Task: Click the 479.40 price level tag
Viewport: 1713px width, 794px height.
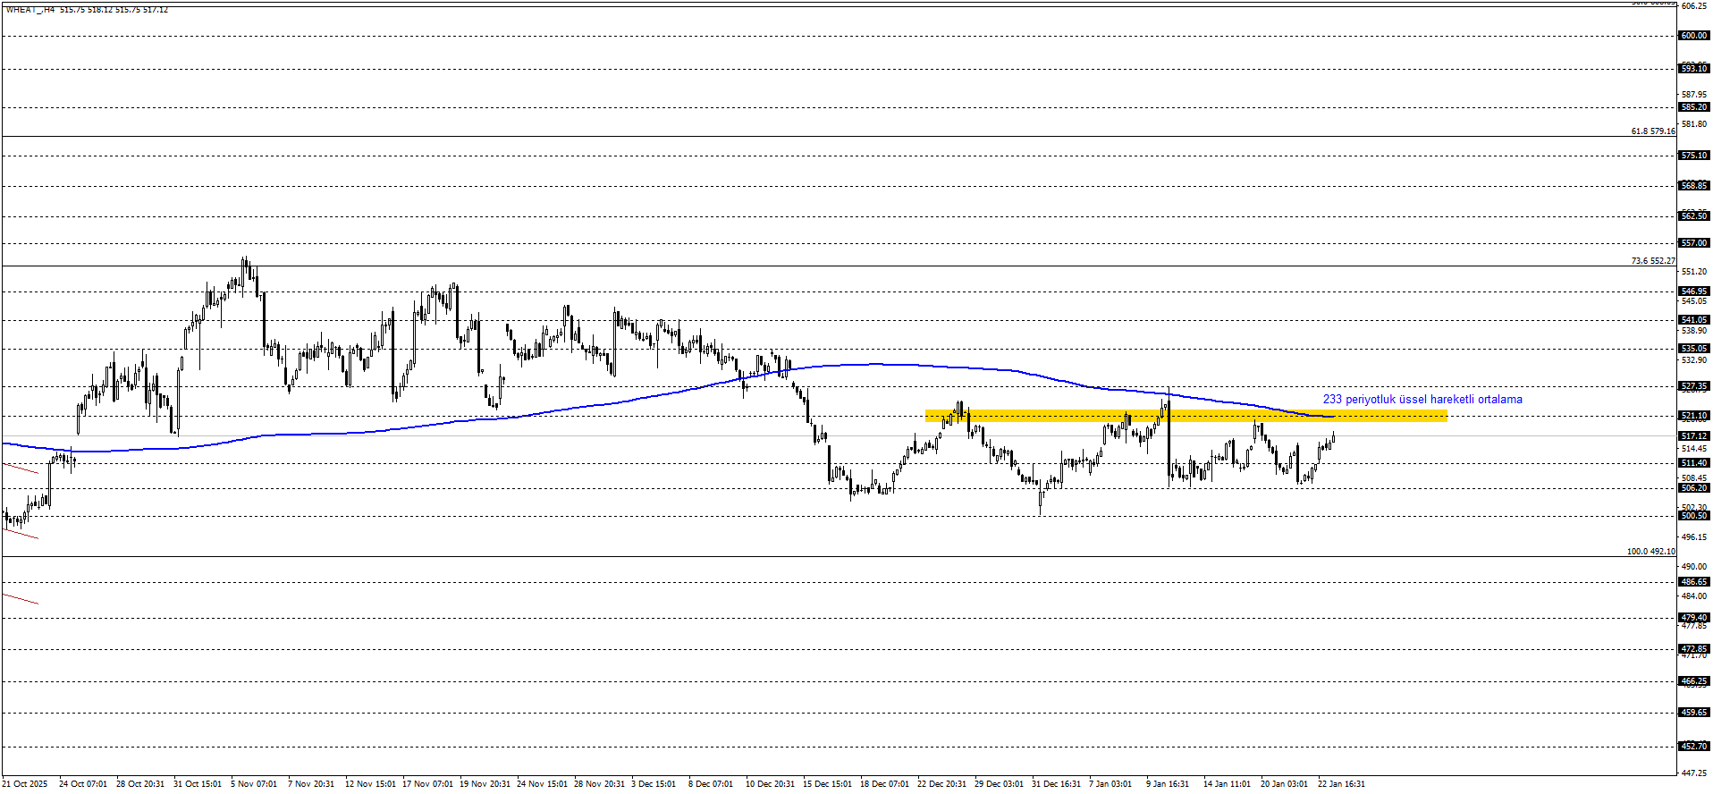Action: (x=1693, y=618)
